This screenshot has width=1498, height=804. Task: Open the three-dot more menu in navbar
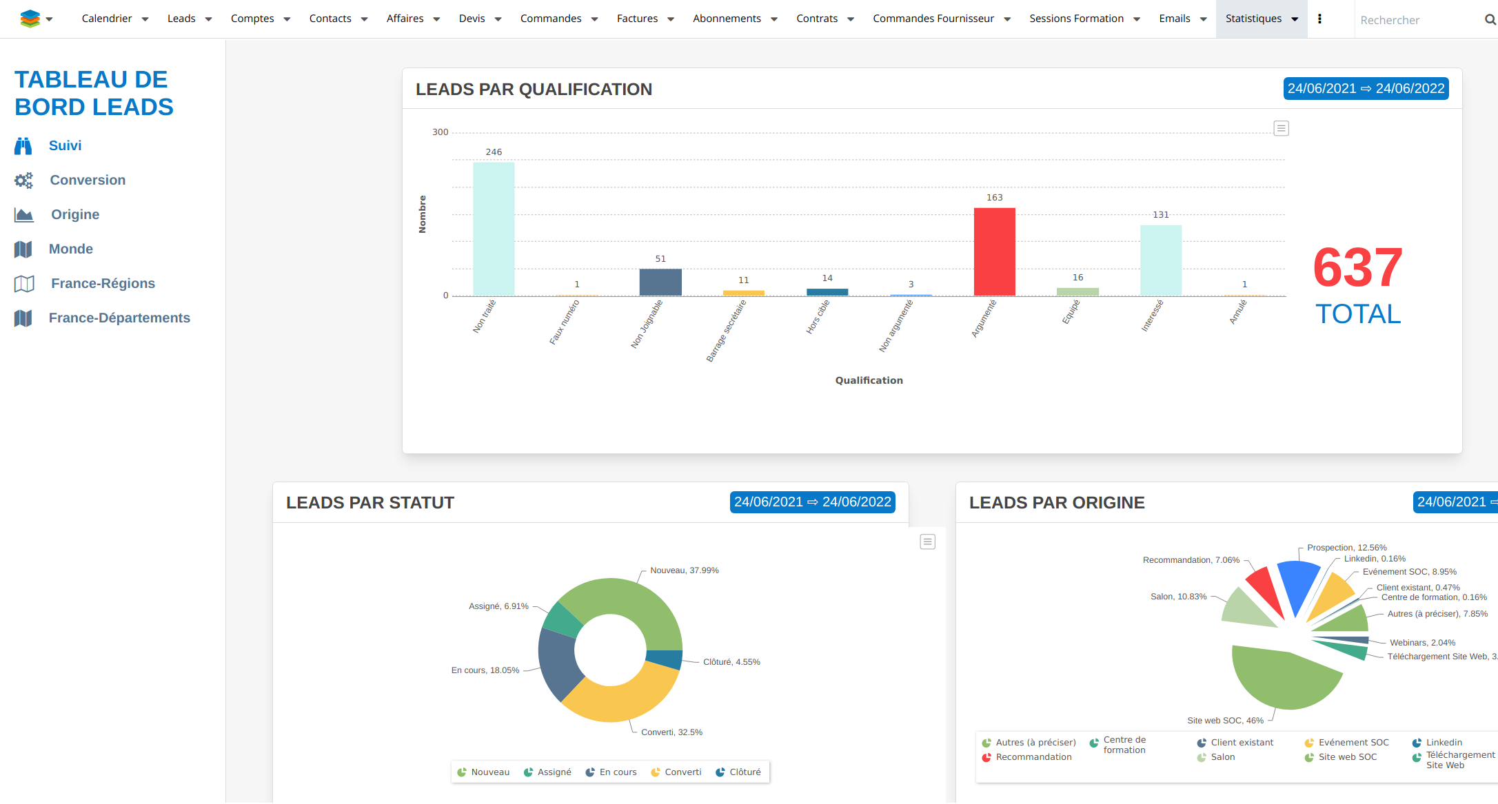(x=1319, y=19)
